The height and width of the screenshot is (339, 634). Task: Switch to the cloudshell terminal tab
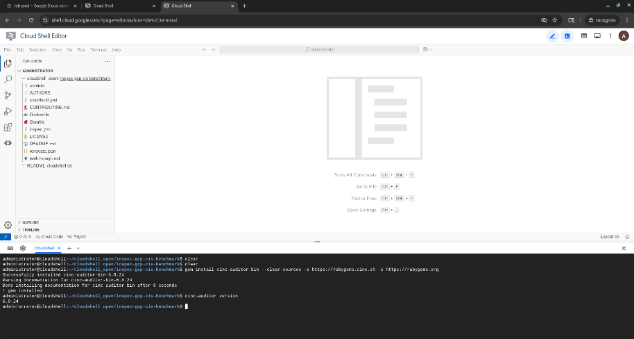coord(45,248)
